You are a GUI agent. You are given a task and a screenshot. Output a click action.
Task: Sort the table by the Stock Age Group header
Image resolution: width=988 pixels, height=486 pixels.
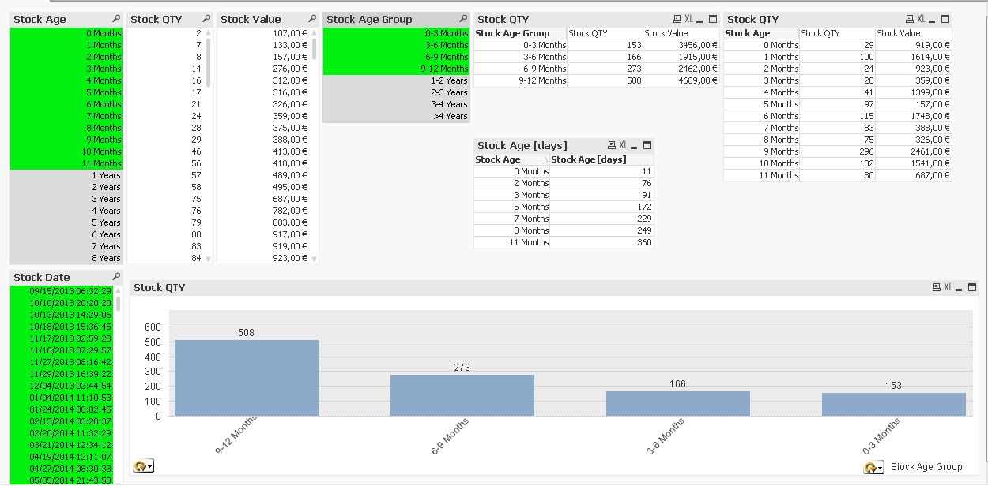tap(513, 32)
